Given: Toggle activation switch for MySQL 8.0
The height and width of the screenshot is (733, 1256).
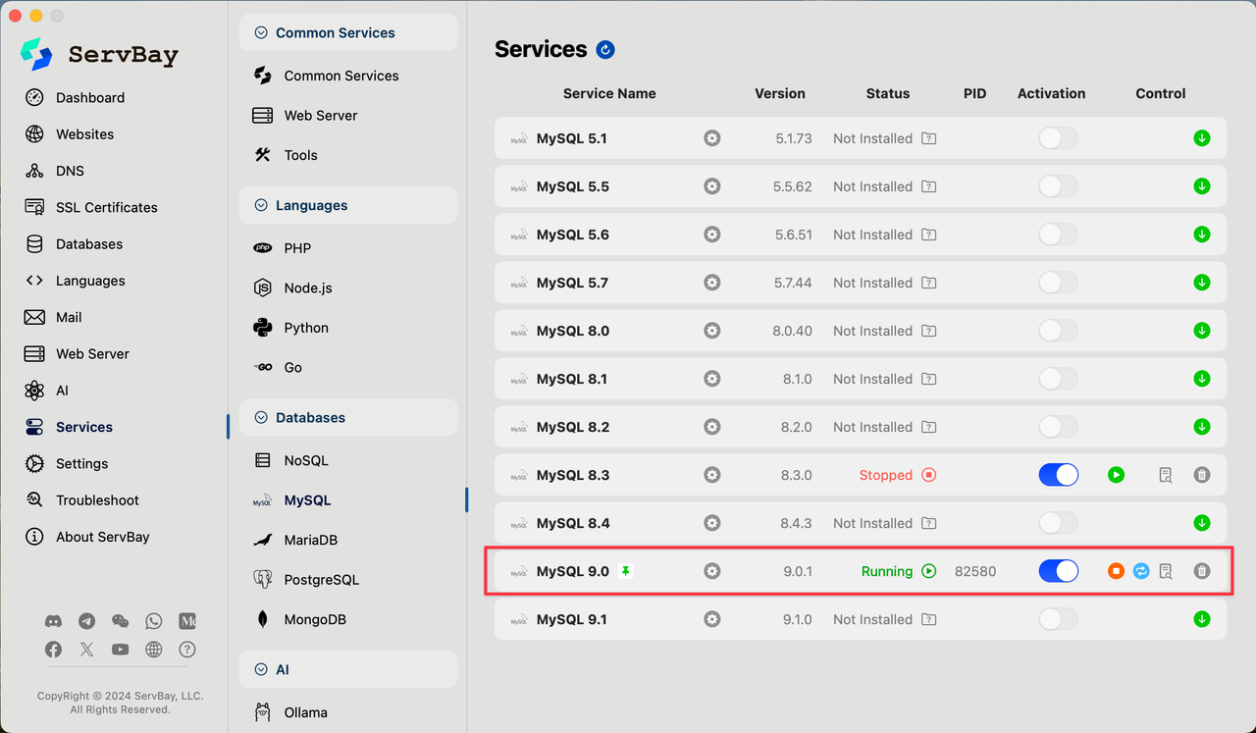Looking at the screenshot, I should point(1059,331).
